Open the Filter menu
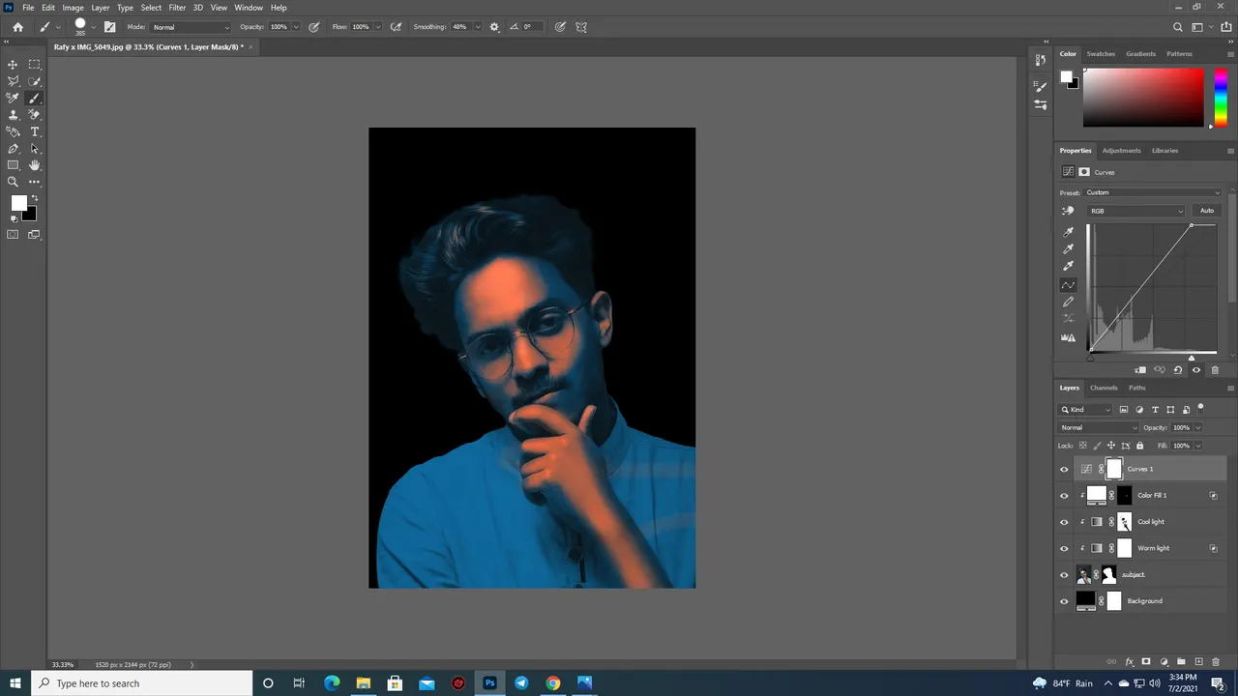Viewport: 1238px width, 696px height. (x=177, y=8)
